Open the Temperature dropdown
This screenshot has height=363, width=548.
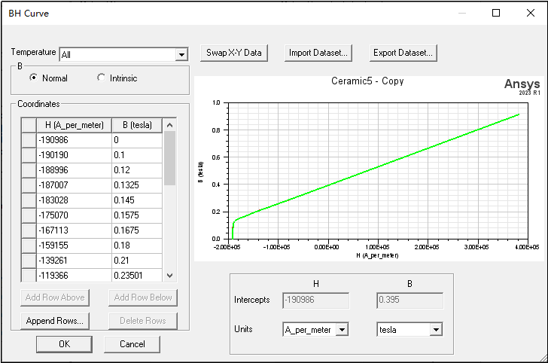[181, 54]
